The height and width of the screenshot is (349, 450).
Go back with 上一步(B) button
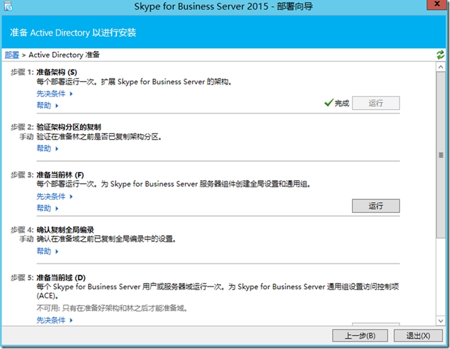[x=360, y=335]
